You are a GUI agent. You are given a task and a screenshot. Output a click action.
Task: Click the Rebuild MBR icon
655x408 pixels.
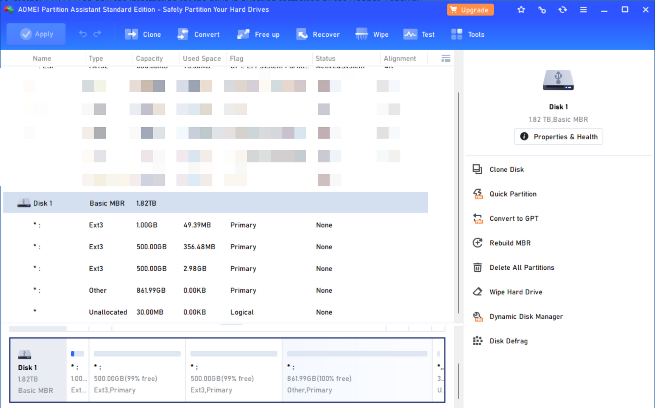click(x=477, y=243)
